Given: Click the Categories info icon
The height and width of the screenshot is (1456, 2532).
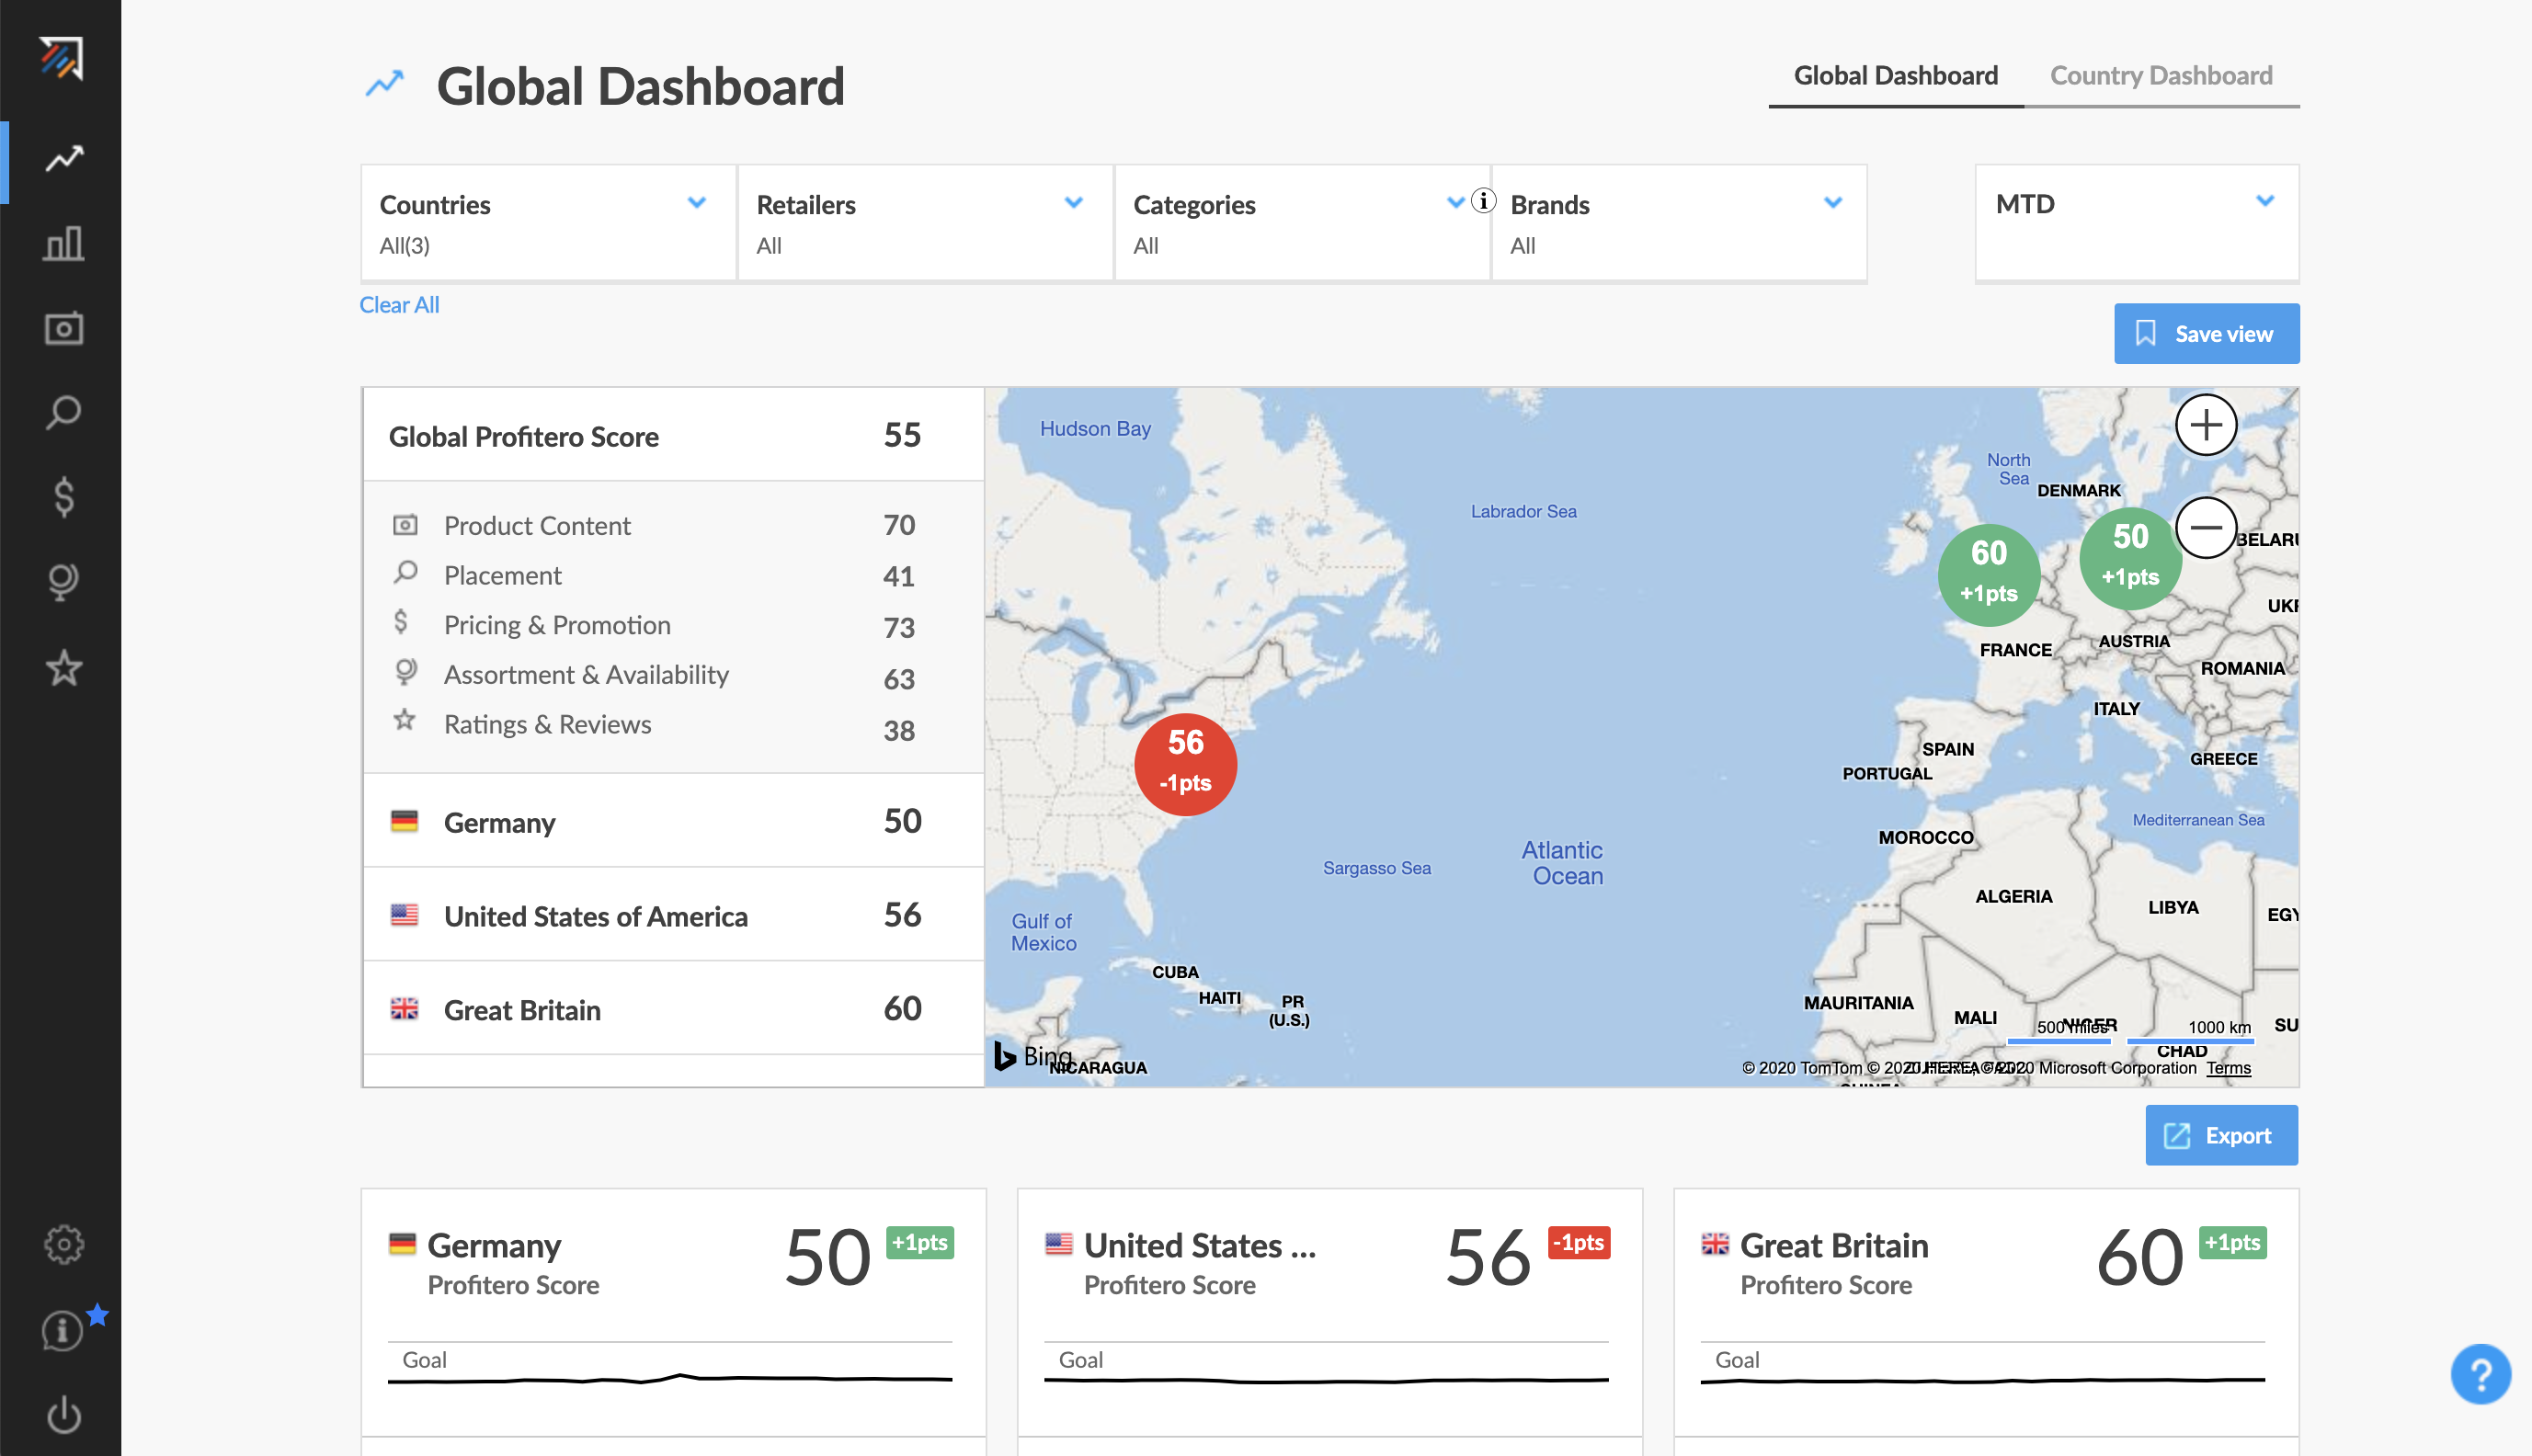Looking at the screenshot, I should 1483,201.
